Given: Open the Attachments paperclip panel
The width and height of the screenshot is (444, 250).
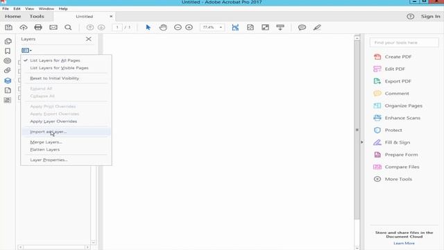Looking at the screenshot, I should click(8, 71).
